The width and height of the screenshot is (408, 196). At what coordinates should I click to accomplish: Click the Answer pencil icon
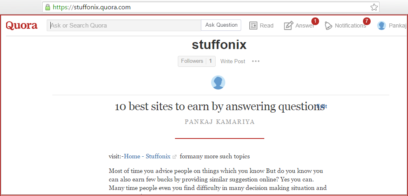[289, 26]
